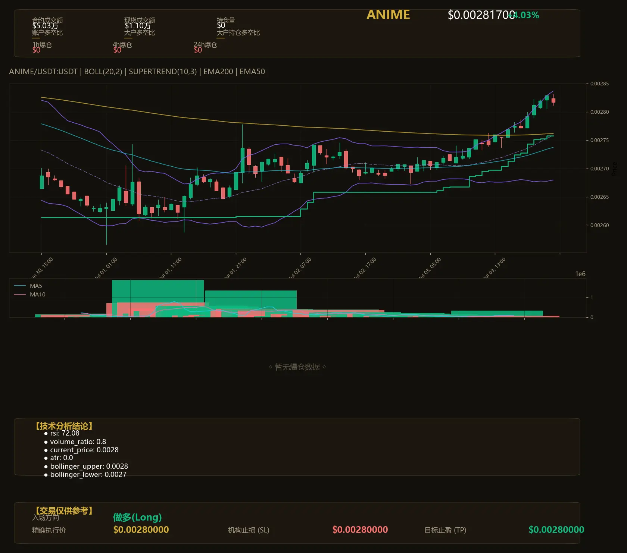The height and width of the screenshot is (553, 627).
Task: Click the 0.00270 price axis label
Action: point(599,169)
